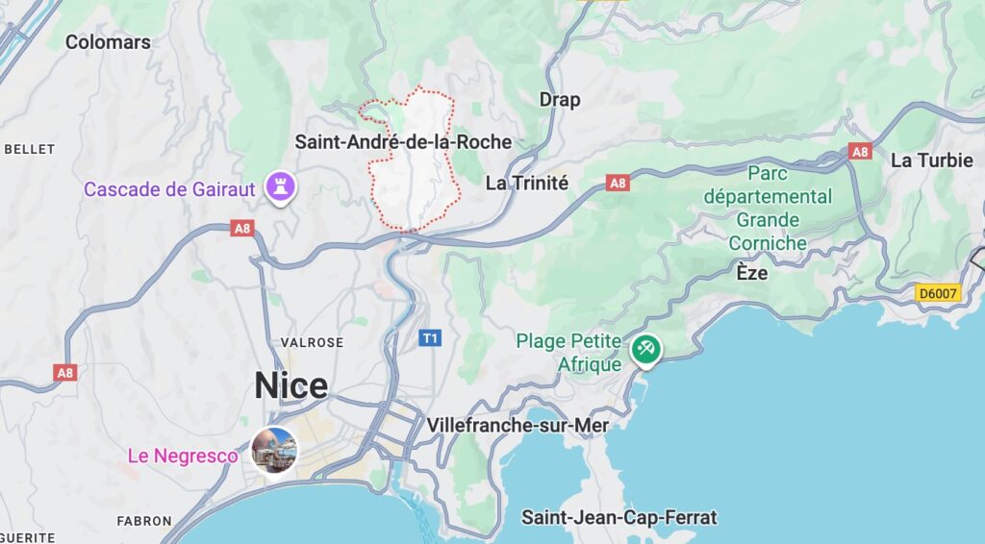Click the Le Negresco pink text label
This screenshot has height=544, width=985.
183,456
